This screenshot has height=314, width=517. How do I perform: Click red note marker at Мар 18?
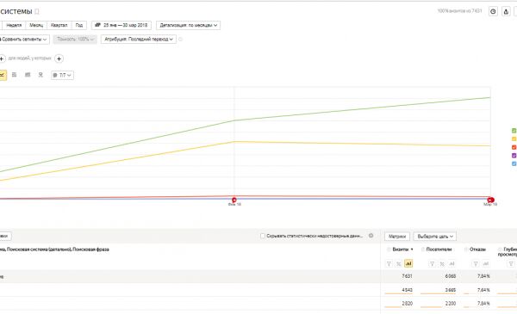[x=490, y=200]
